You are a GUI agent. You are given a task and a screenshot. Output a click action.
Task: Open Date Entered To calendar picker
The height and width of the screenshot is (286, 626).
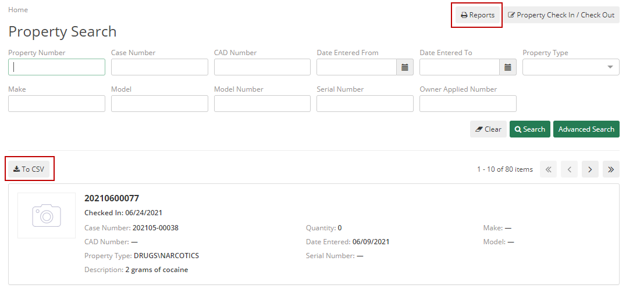coord(508,67)
